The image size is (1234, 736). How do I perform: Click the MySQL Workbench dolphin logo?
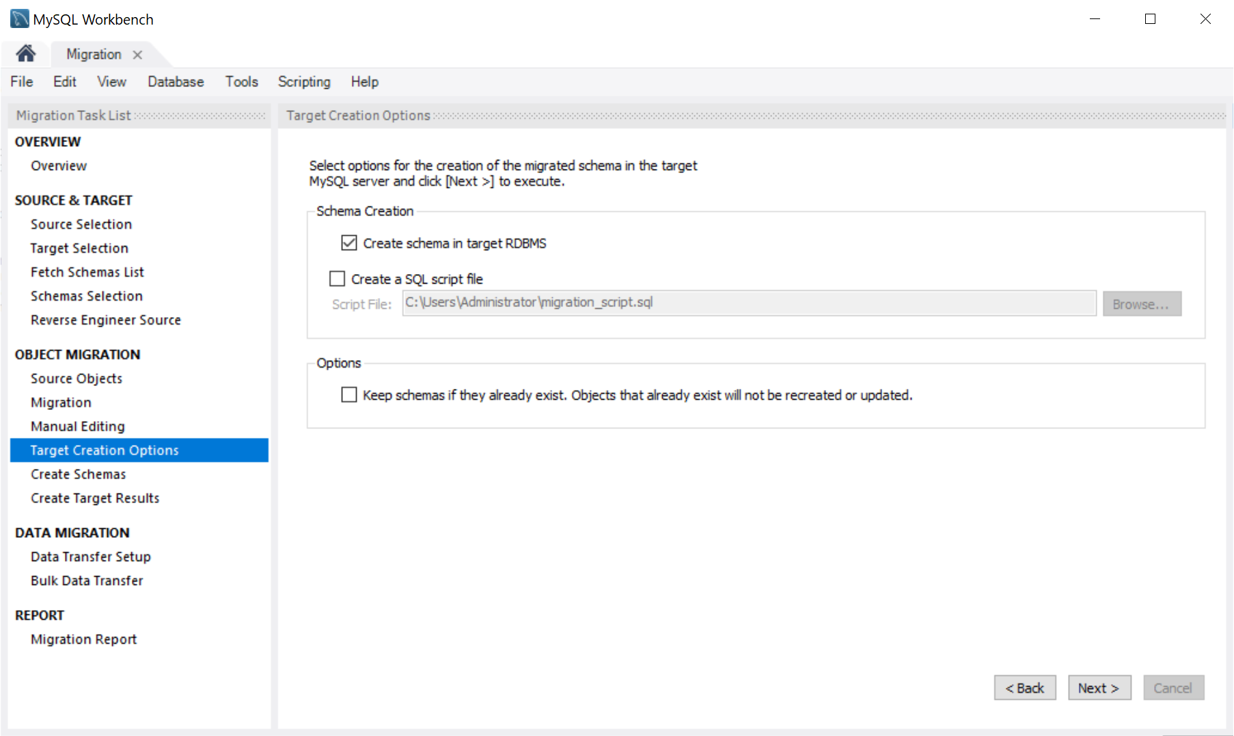[19, 19]
